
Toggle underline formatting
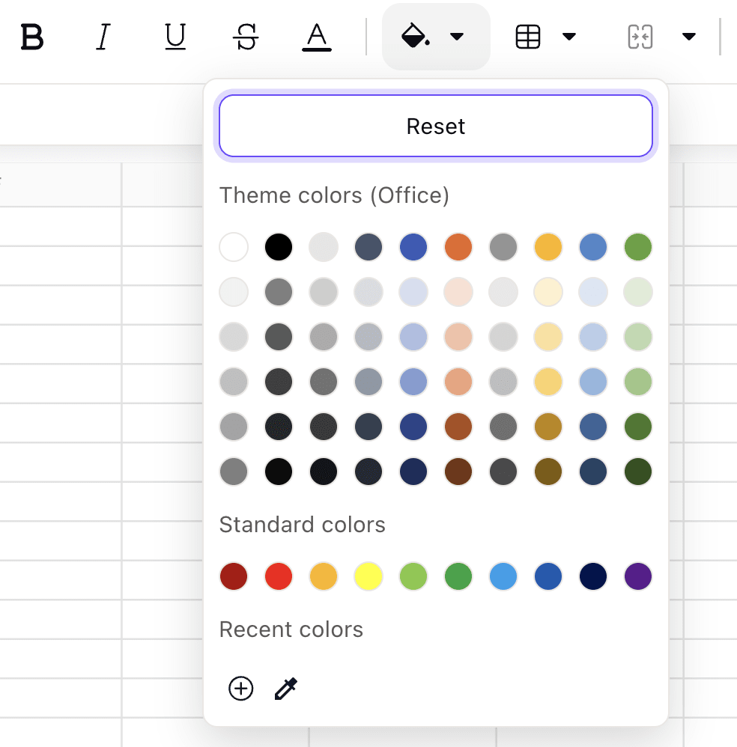[174, 37]
